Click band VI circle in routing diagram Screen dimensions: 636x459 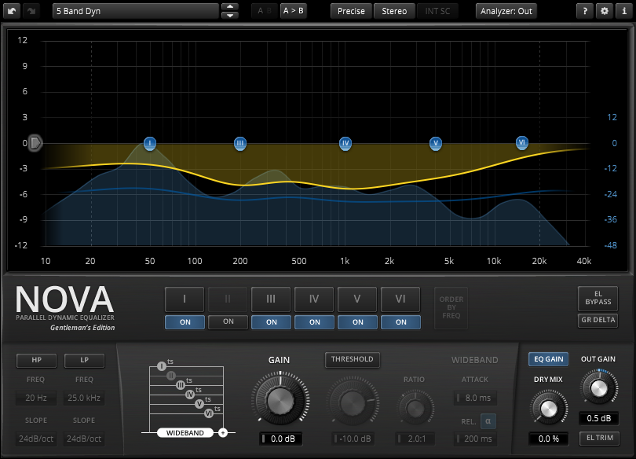click(x=209, y=413)
